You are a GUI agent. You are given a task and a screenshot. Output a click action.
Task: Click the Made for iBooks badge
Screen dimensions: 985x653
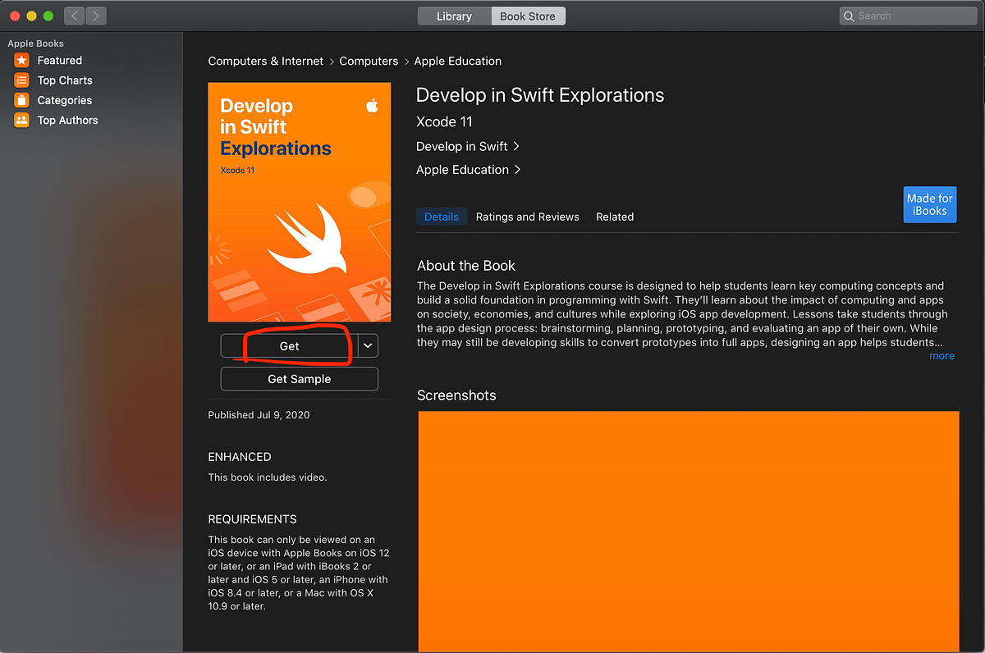(929, 204)
